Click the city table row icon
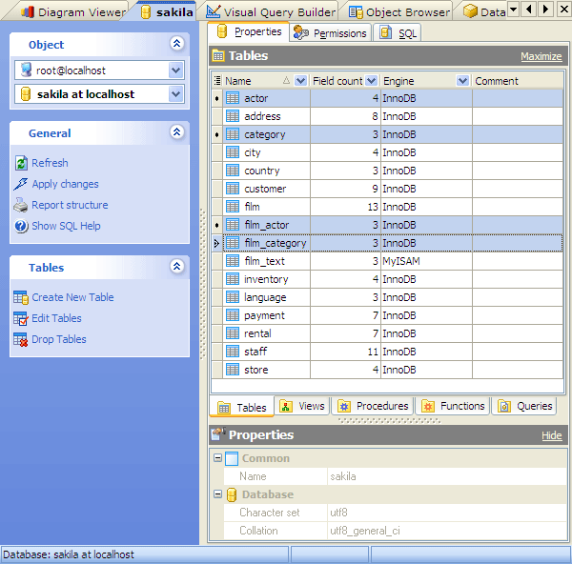The width and height of the screenshot is (572, 564). point(233,152)
